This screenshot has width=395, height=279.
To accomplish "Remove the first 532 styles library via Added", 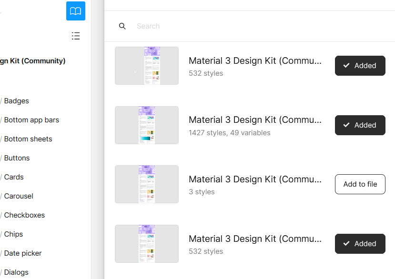I will click(360, 66).
